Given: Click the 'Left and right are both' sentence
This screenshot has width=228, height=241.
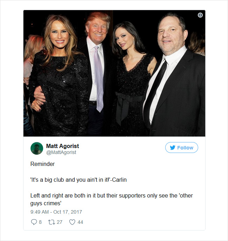Looking at the screenshot, I should [x=112, y=196].
